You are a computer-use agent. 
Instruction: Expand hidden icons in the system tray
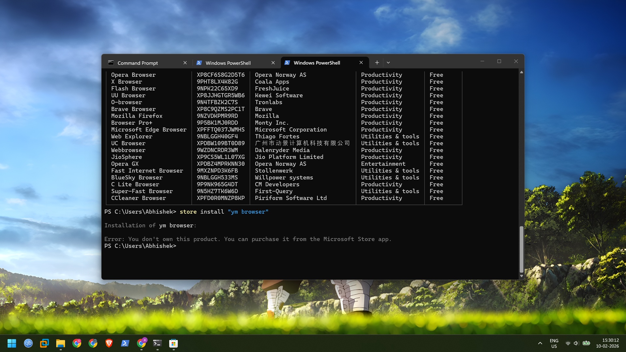pyautogui.click(x=540, y=343)
